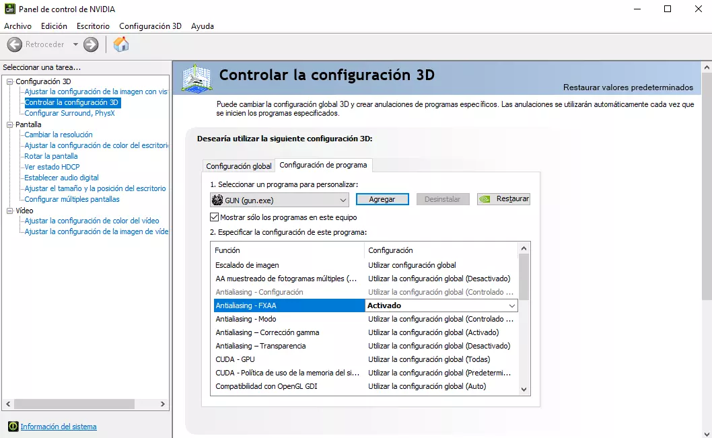Screen dimensions: 712x438
Task: Click the system information icon
Action: [13, 426]
